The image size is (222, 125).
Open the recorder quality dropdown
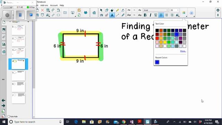[8, 7]
